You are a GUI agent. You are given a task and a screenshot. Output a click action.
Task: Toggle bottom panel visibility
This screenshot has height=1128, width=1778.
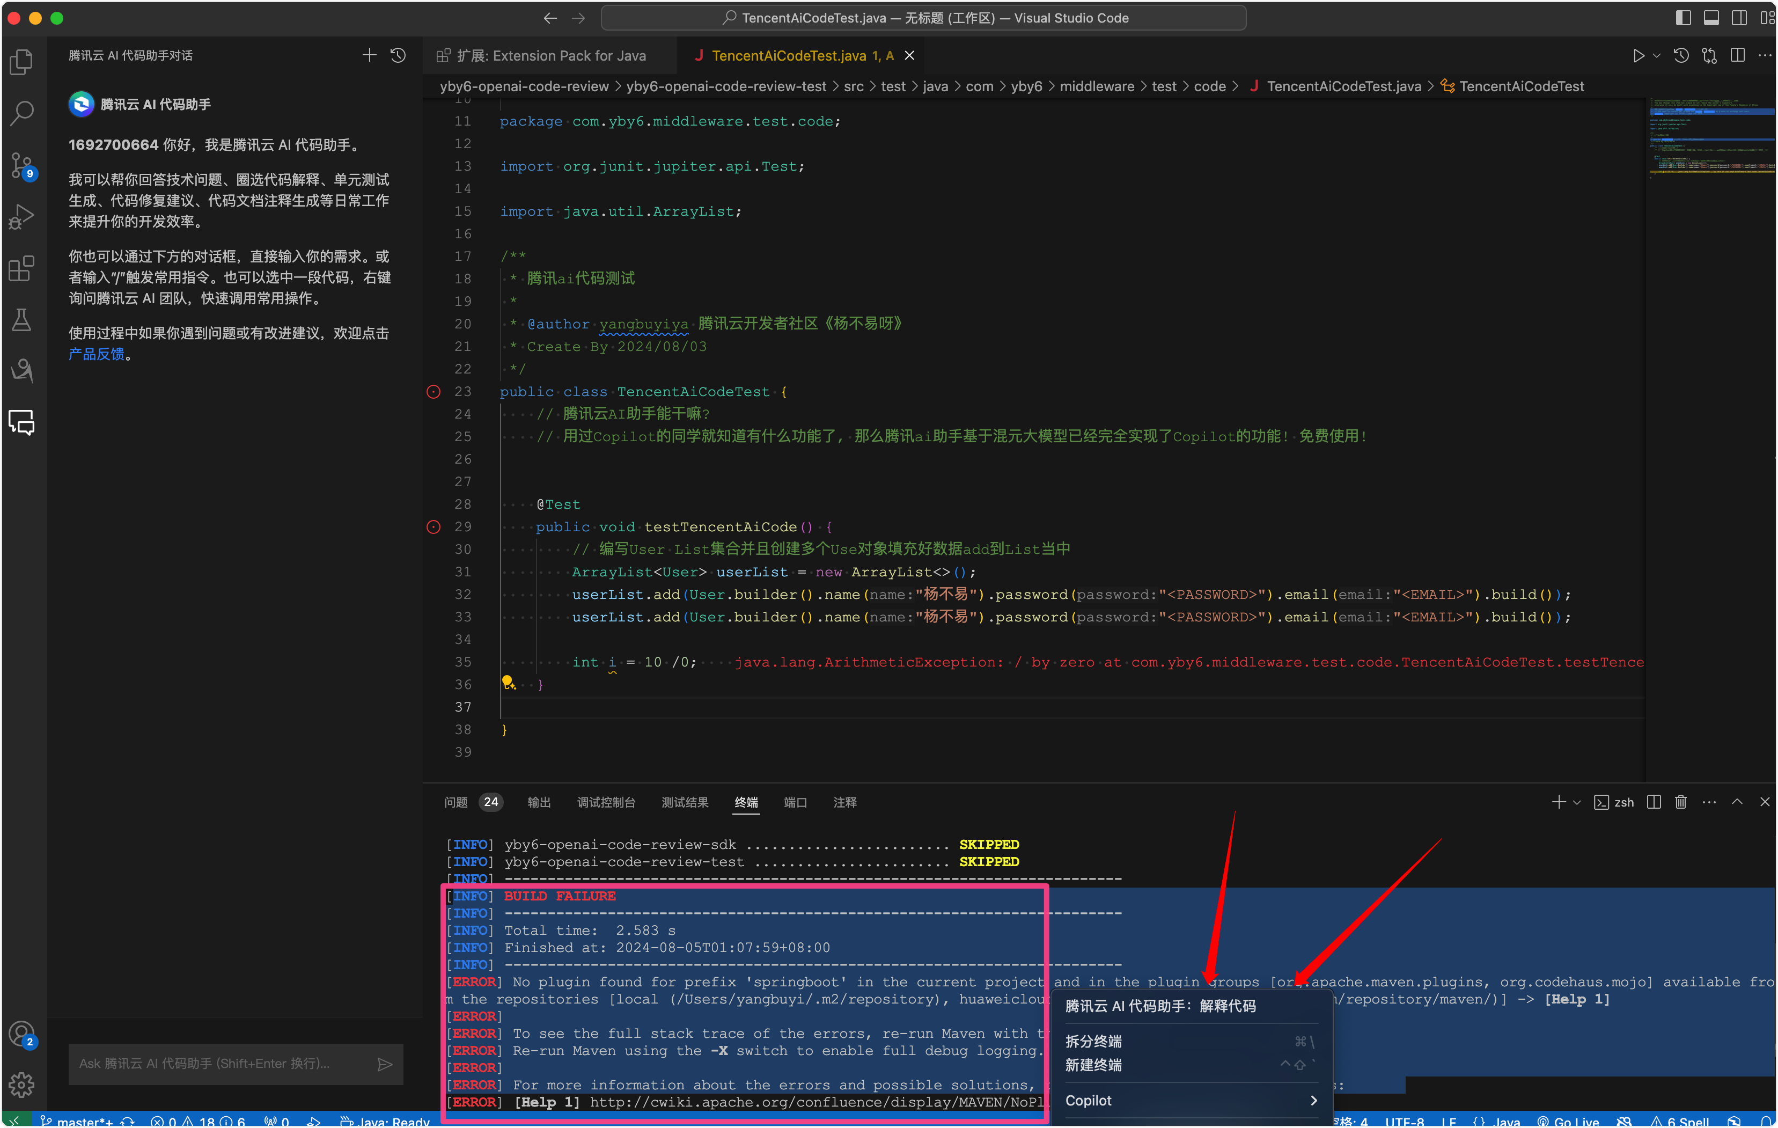click(1711, 18)
